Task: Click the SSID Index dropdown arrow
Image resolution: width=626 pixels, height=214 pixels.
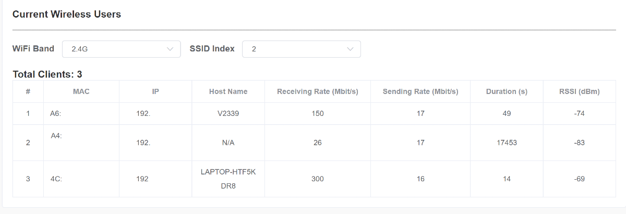Action: click(350, 49)
